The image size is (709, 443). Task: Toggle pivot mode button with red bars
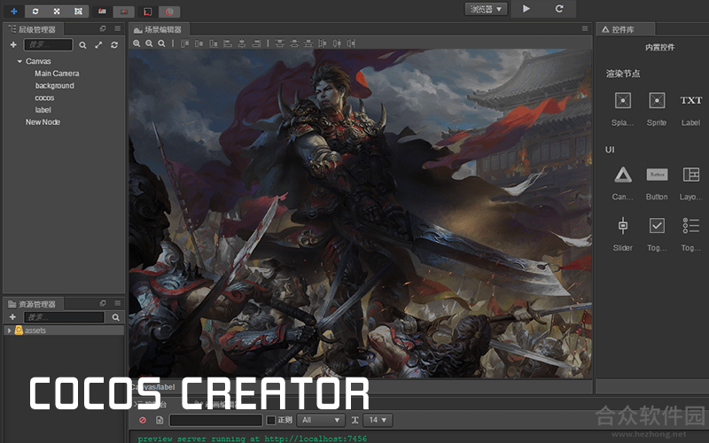click(x=102, y=12)
